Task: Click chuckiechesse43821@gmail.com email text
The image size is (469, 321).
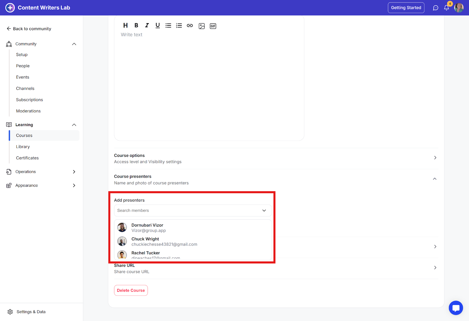Action: point(164,244)
